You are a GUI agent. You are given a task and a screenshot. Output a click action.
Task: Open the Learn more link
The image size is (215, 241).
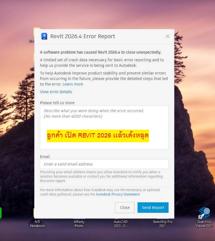pos(73,84)
